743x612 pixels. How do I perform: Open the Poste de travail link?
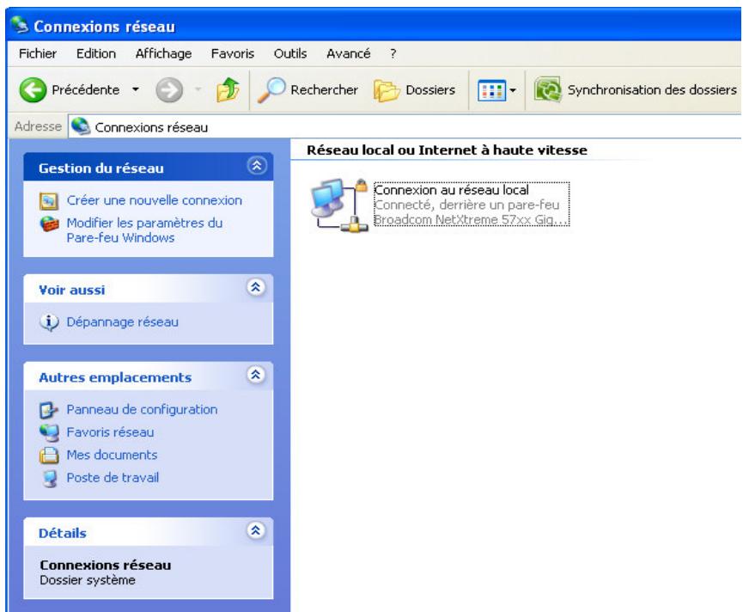tap(113, 478)
